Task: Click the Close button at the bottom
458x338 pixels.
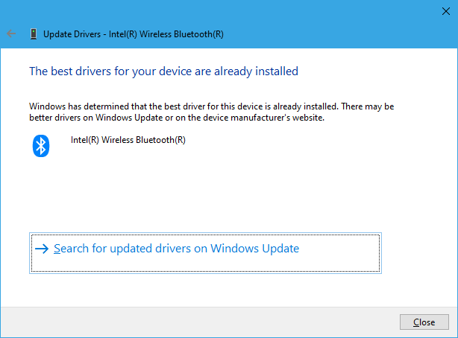Action: click(424, 322)
